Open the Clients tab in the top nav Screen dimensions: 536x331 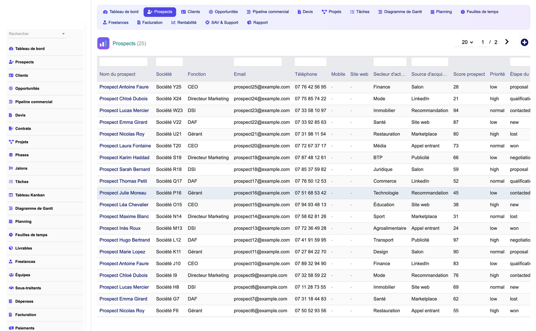click(x=191, y=12)
